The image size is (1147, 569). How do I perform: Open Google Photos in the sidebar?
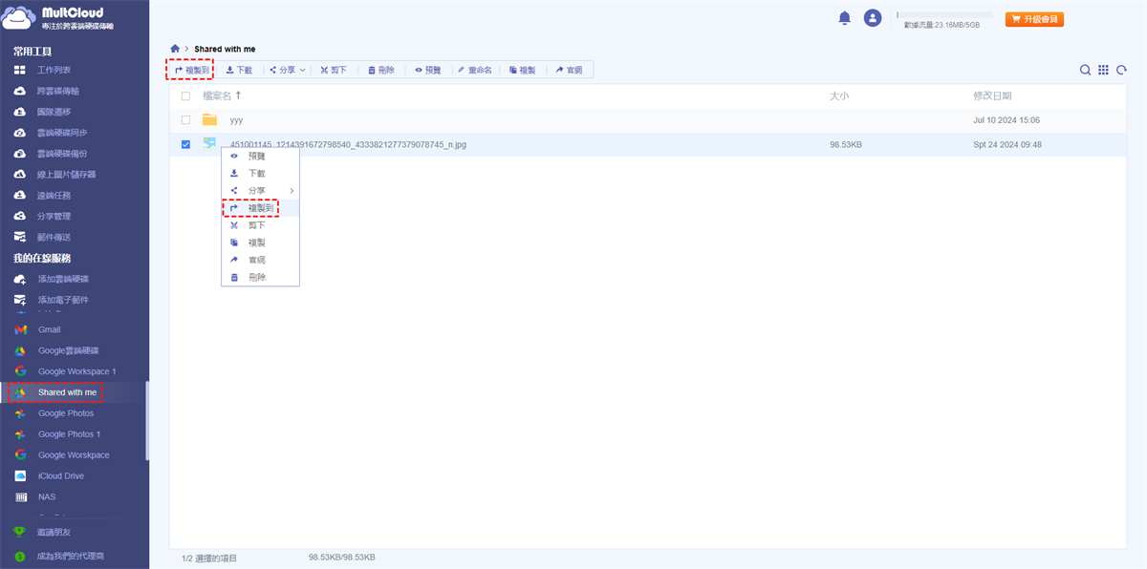coord(66,413)
